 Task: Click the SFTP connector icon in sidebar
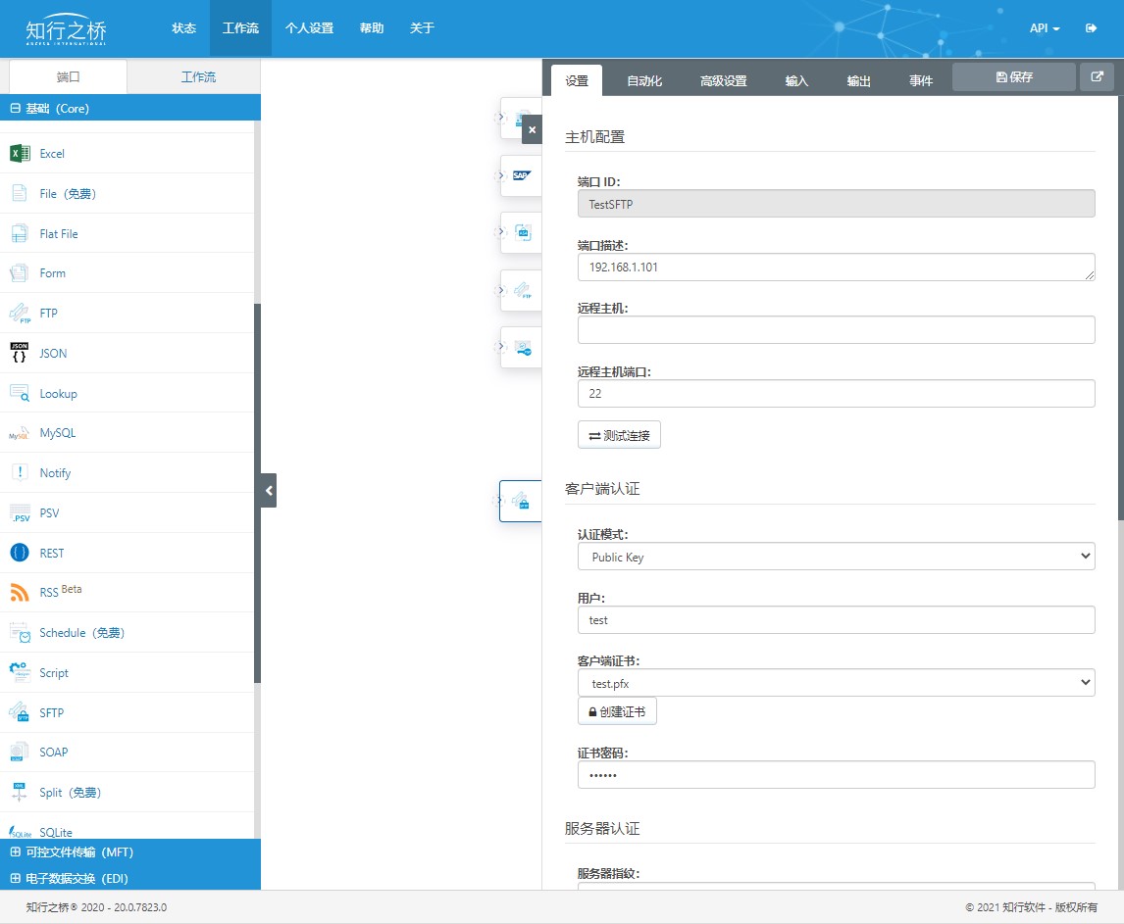20,712
